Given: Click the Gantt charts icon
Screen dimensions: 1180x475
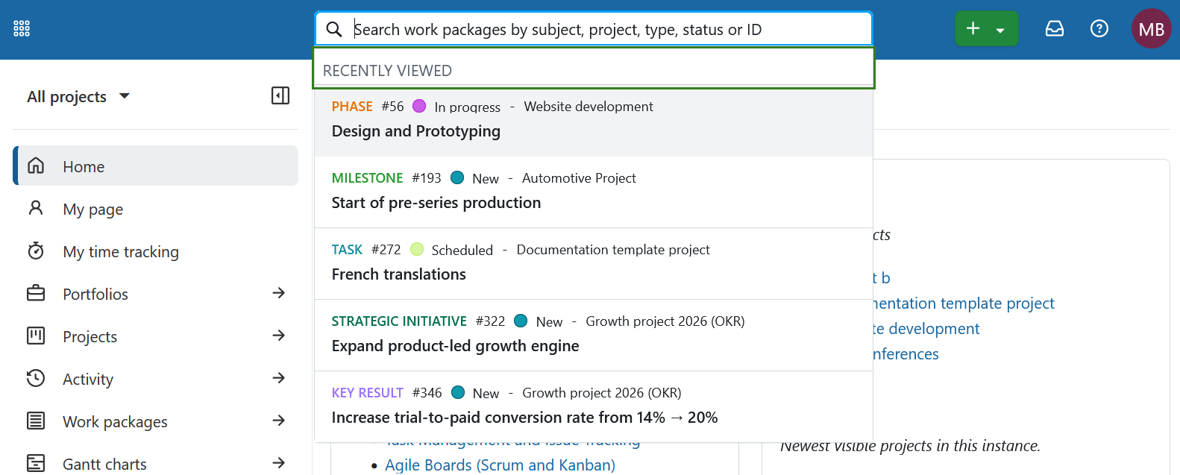Looking at the screenshot, I should (36, 463).
